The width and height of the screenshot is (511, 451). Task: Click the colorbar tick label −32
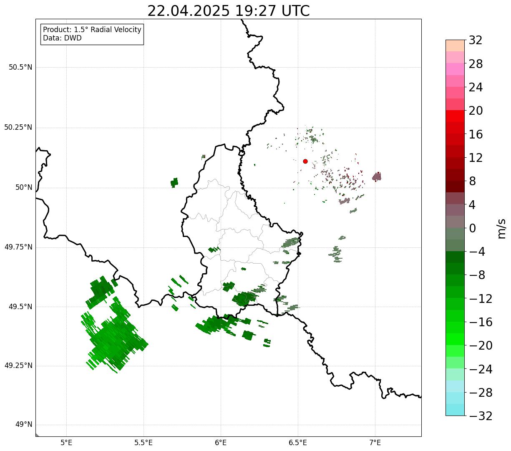[481, 416]
